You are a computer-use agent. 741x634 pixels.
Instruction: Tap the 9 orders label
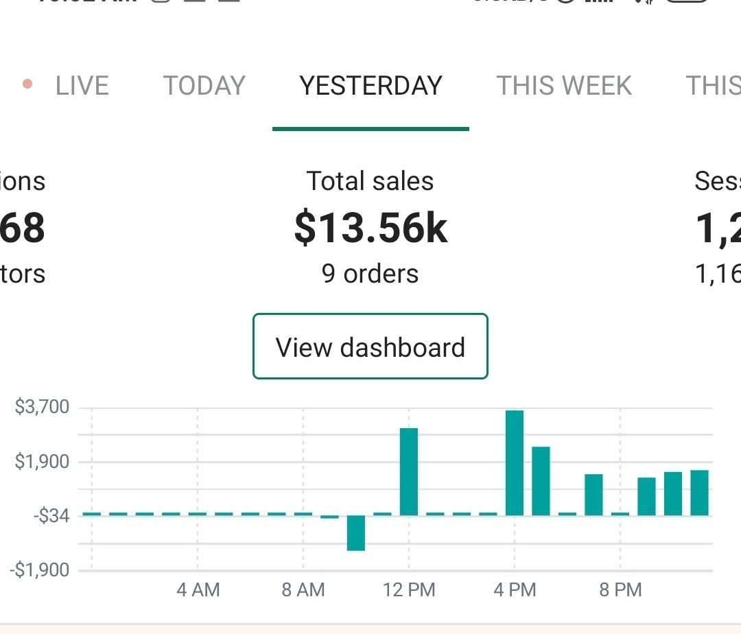coord(370,274)
